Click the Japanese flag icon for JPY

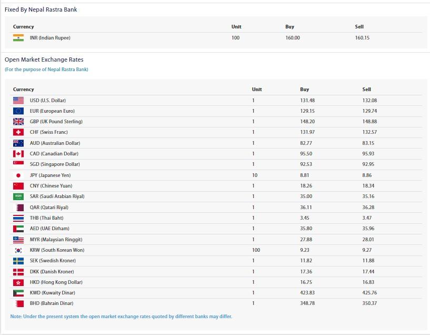pos(18,175)
